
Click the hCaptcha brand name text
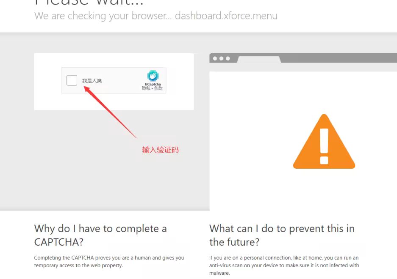click(153, 84)
